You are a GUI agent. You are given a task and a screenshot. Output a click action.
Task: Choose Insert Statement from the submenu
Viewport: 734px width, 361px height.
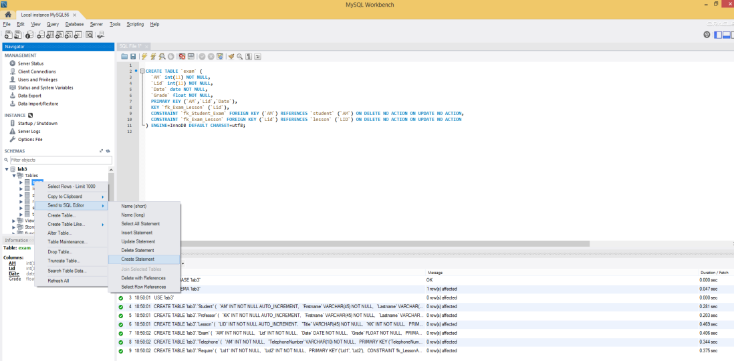tap(144, 233)
